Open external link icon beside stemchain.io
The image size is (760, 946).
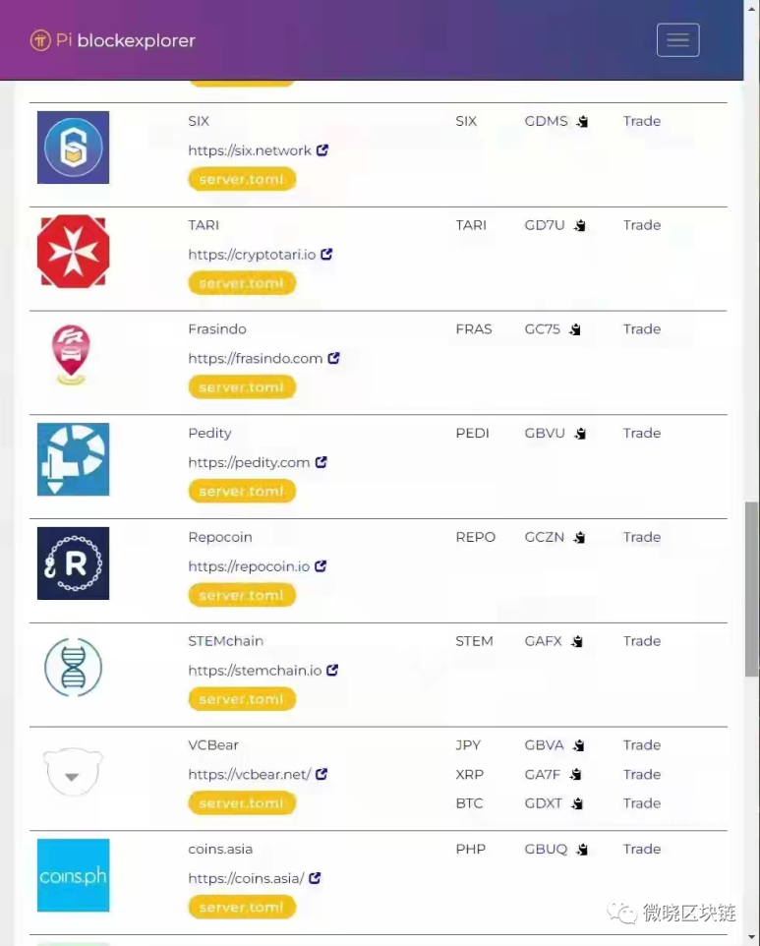332,671
